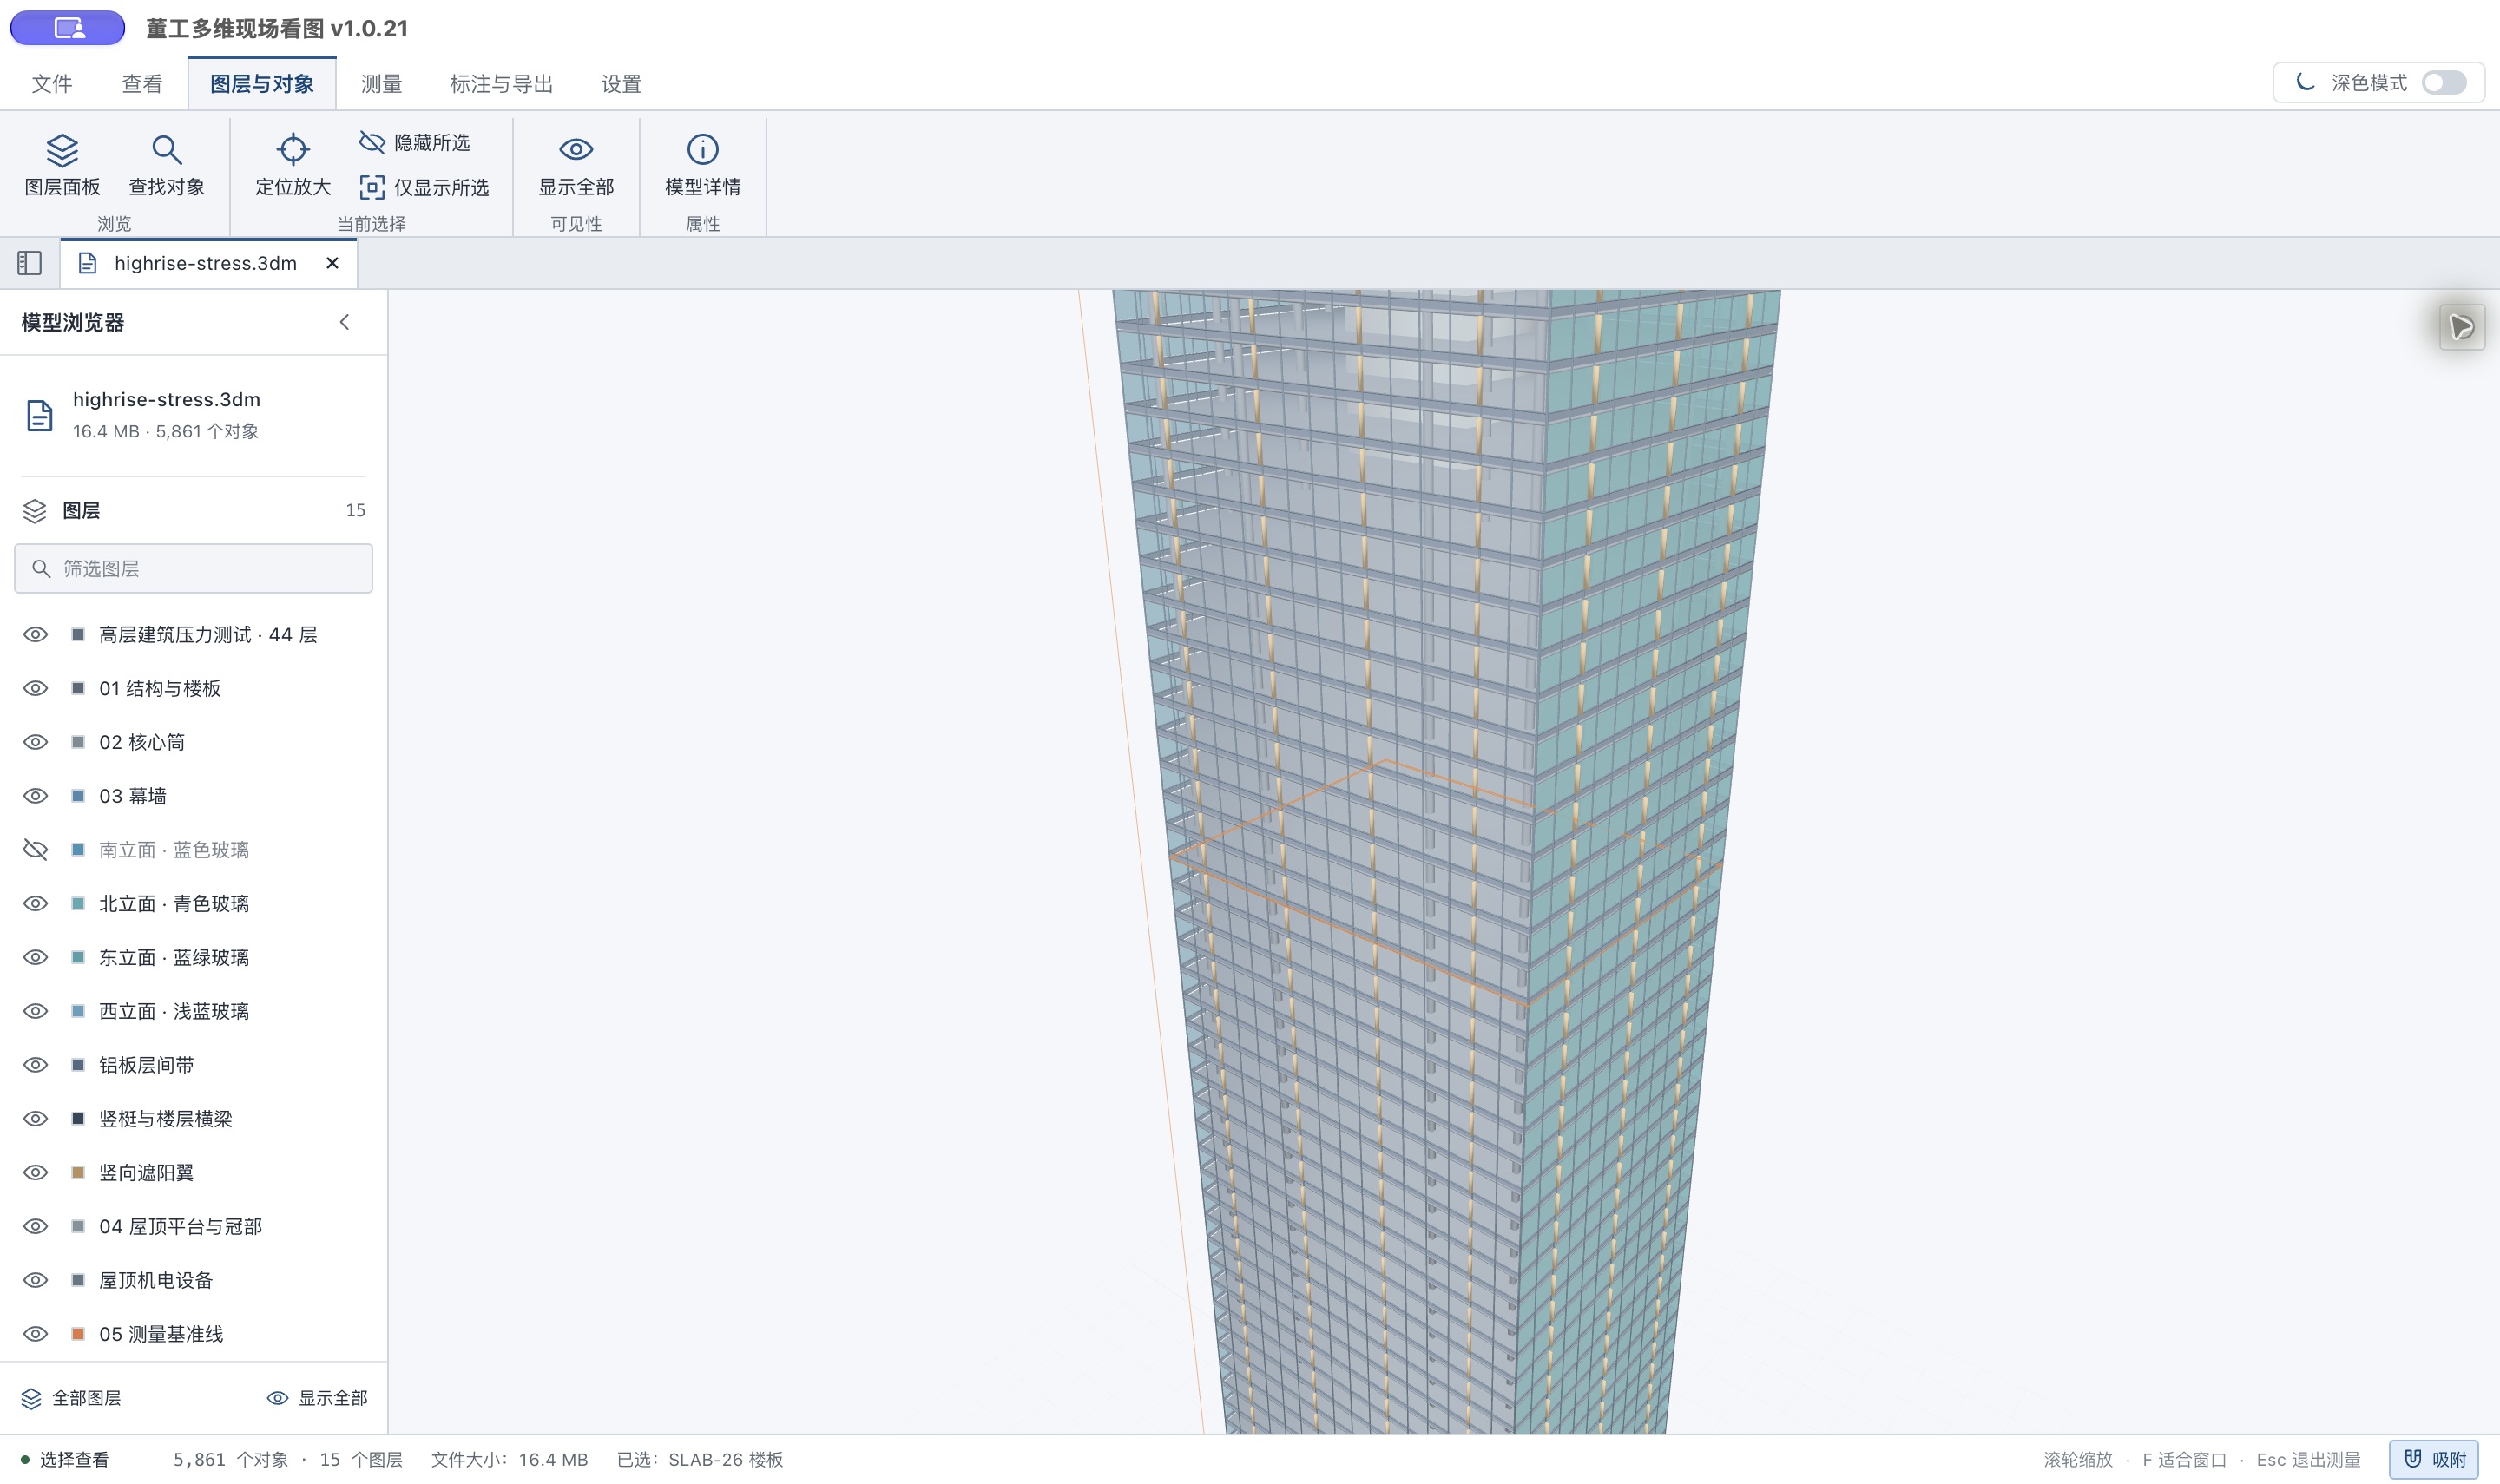The image size is (2500, 1484).
Task: Open the view cube icon at top right of viewport
Action: point(2461,327)
